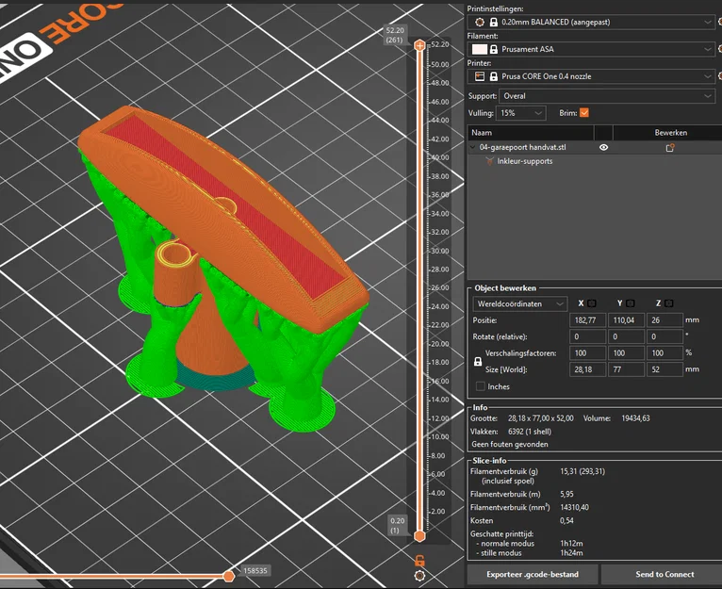The image size is (722, 589).
Task: Click Size [World] X field with 28,18
Action: [x=587, y=369]
